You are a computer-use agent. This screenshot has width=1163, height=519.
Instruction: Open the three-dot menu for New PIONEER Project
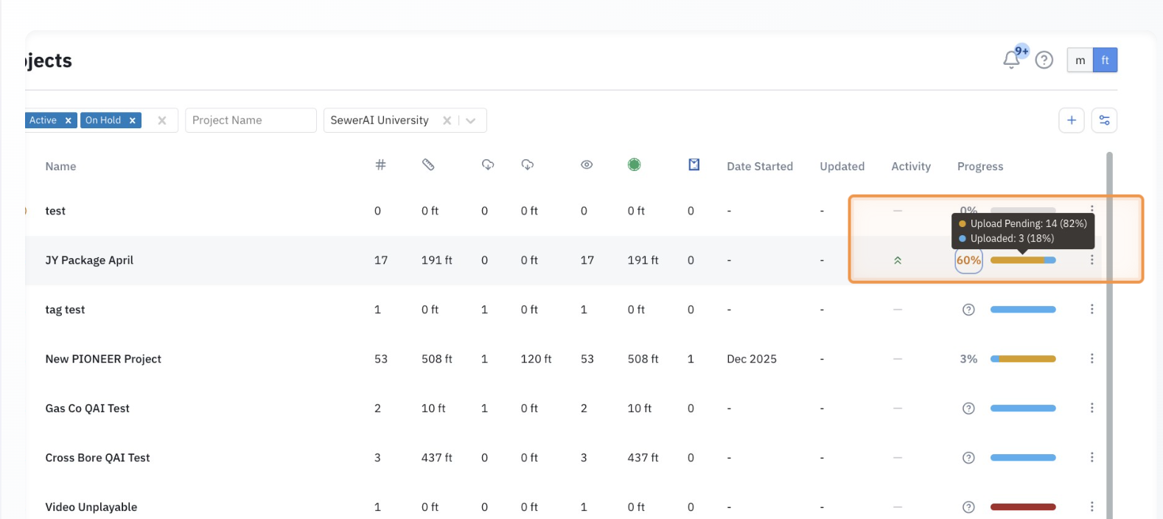click(x=1092, y=359)
